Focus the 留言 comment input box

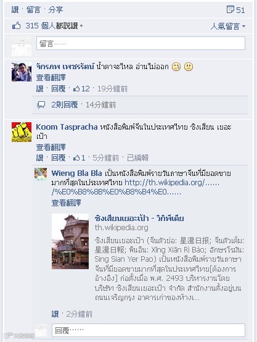[x=141, y=43]
